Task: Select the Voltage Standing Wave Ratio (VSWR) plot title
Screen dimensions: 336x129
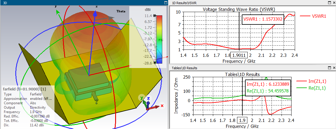Action: [x=239, y=9]
